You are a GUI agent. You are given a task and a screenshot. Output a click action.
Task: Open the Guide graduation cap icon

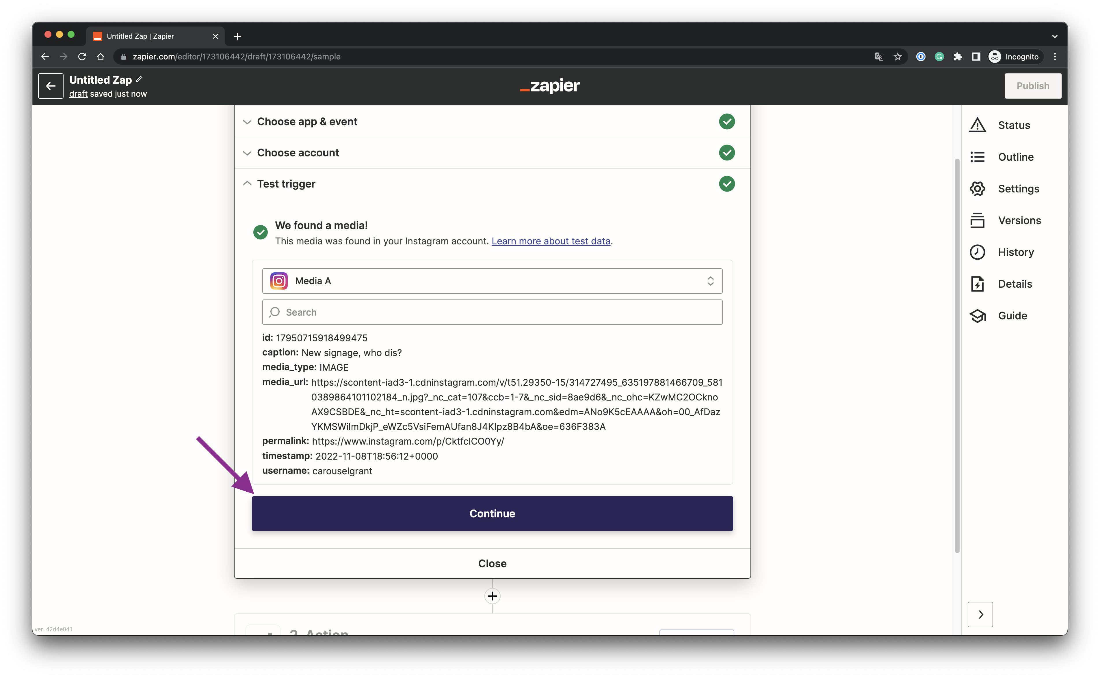coord(978,316)
